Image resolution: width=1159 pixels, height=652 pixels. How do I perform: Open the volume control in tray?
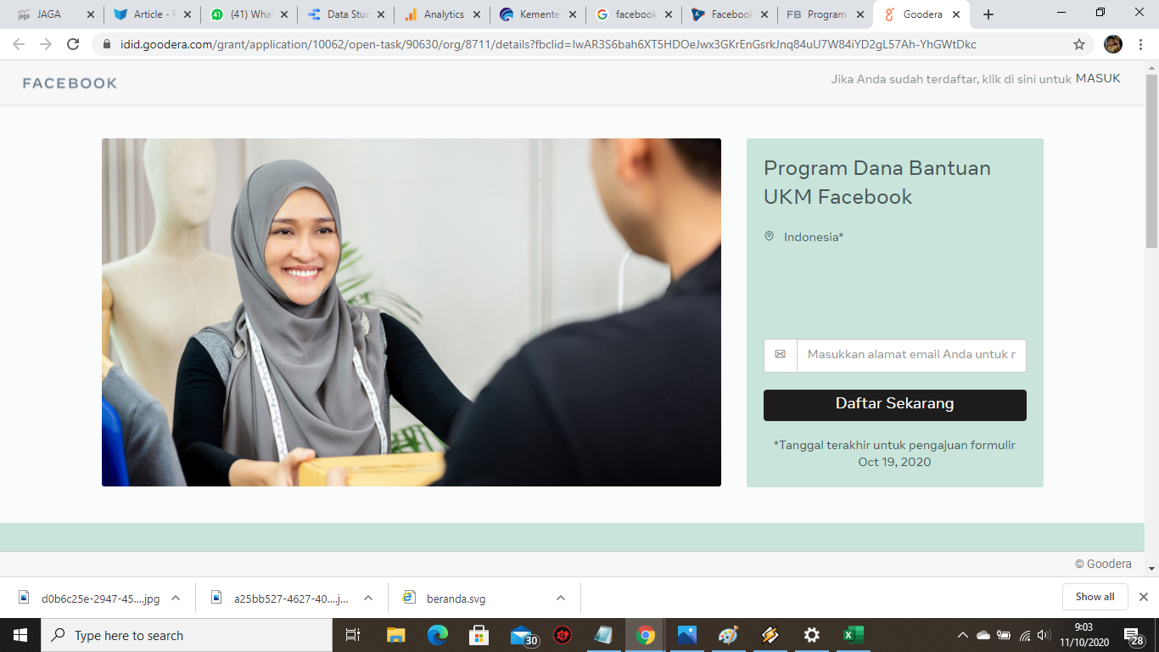coord(1043,635)
